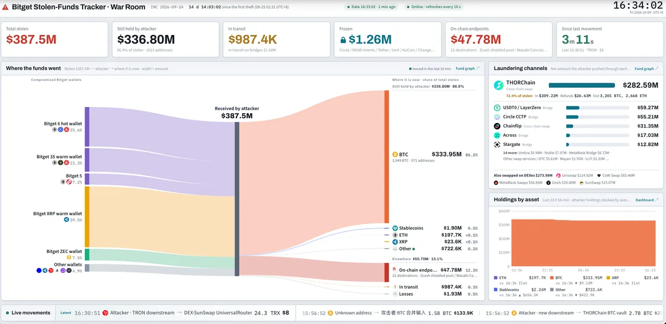Click the ETH icon in holdings list

click(395, 235)
